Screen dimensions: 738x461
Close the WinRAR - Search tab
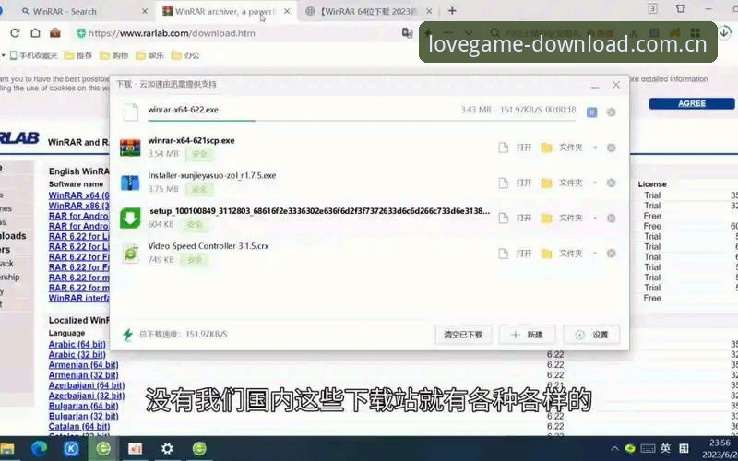click(145, 11)
